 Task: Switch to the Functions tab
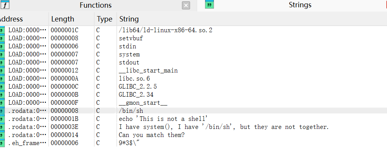pos(95,5)
